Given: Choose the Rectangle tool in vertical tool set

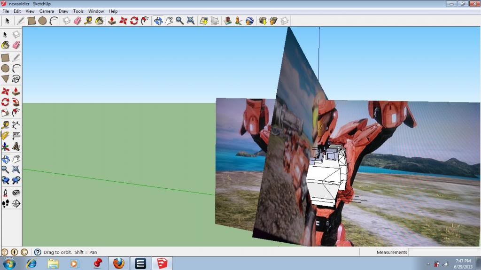Looking at the screenshot, I should (5, 57).
